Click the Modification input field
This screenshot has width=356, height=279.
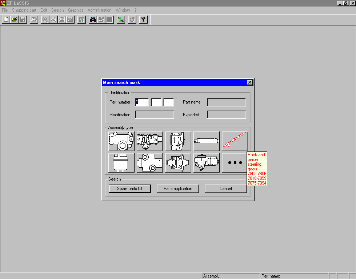155,114
